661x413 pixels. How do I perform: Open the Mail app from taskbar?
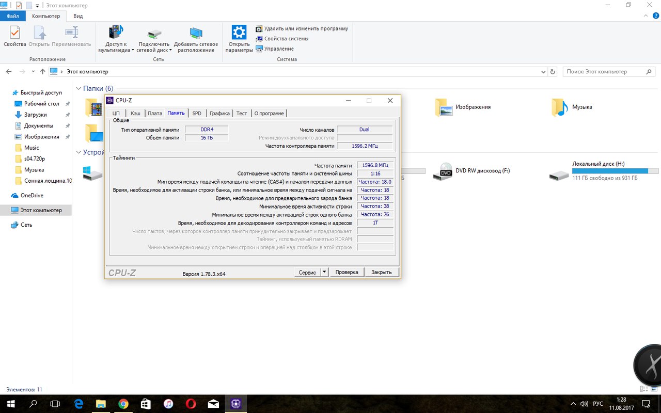coord(213,403)
